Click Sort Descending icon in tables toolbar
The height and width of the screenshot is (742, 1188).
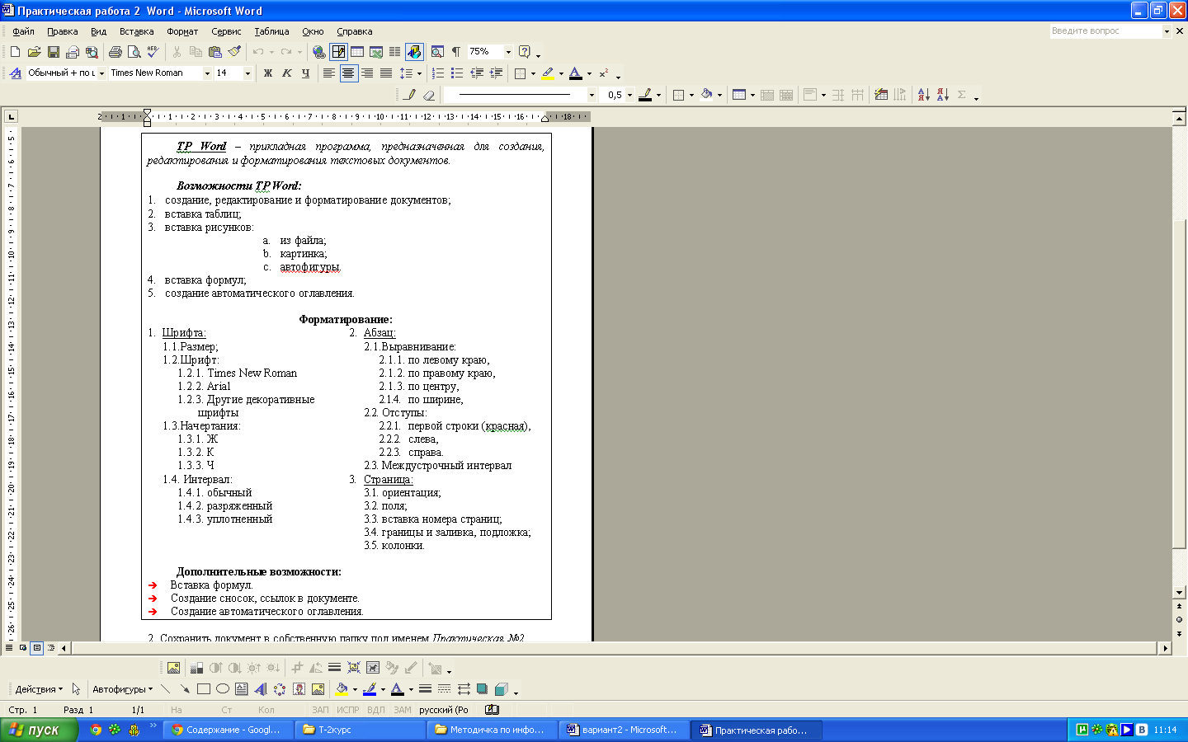[x=942, y=95]
